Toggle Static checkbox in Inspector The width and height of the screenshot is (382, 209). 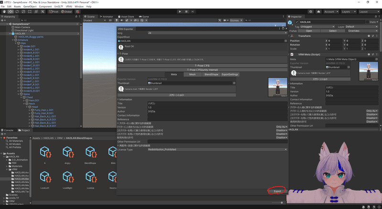[x=367, y=22]
